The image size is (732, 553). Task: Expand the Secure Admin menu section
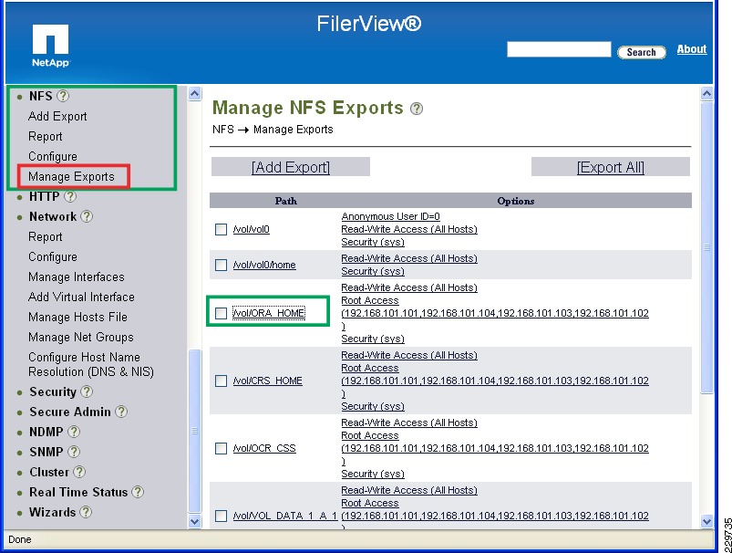[x=70, y=412]
